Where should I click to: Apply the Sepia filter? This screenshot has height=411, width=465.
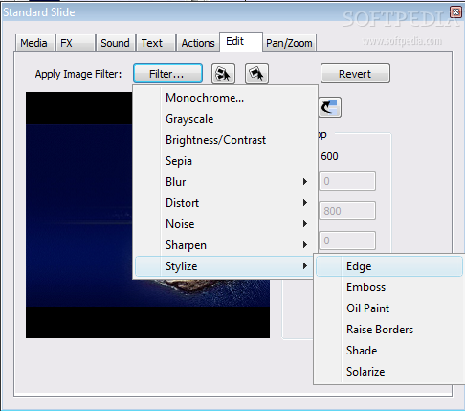click(x=225, y=161)
